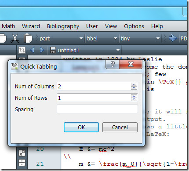Image resolution: width=189 pixels, height=171 pixels.
Task: Go to next document with right arrow
Action: tap(42, 50)
